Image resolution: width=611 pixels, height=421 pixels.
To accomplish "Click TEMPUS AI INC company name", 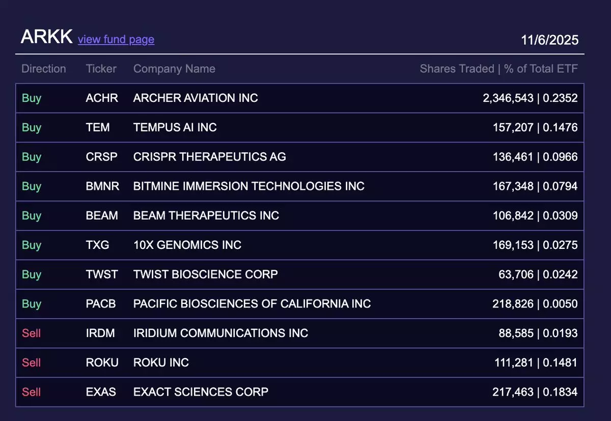I will (x=175, y=127).
